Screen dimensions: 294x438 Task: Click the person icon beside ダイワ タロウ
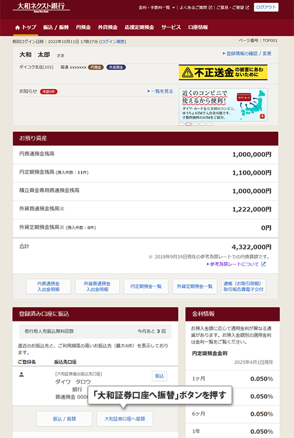(x=21, y=374)
